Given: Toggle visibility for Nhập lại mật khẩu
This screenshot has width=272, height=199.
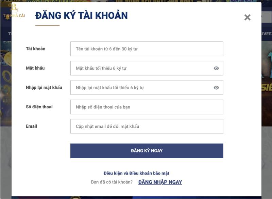Looking at the screenshot, I should [216, 88].
